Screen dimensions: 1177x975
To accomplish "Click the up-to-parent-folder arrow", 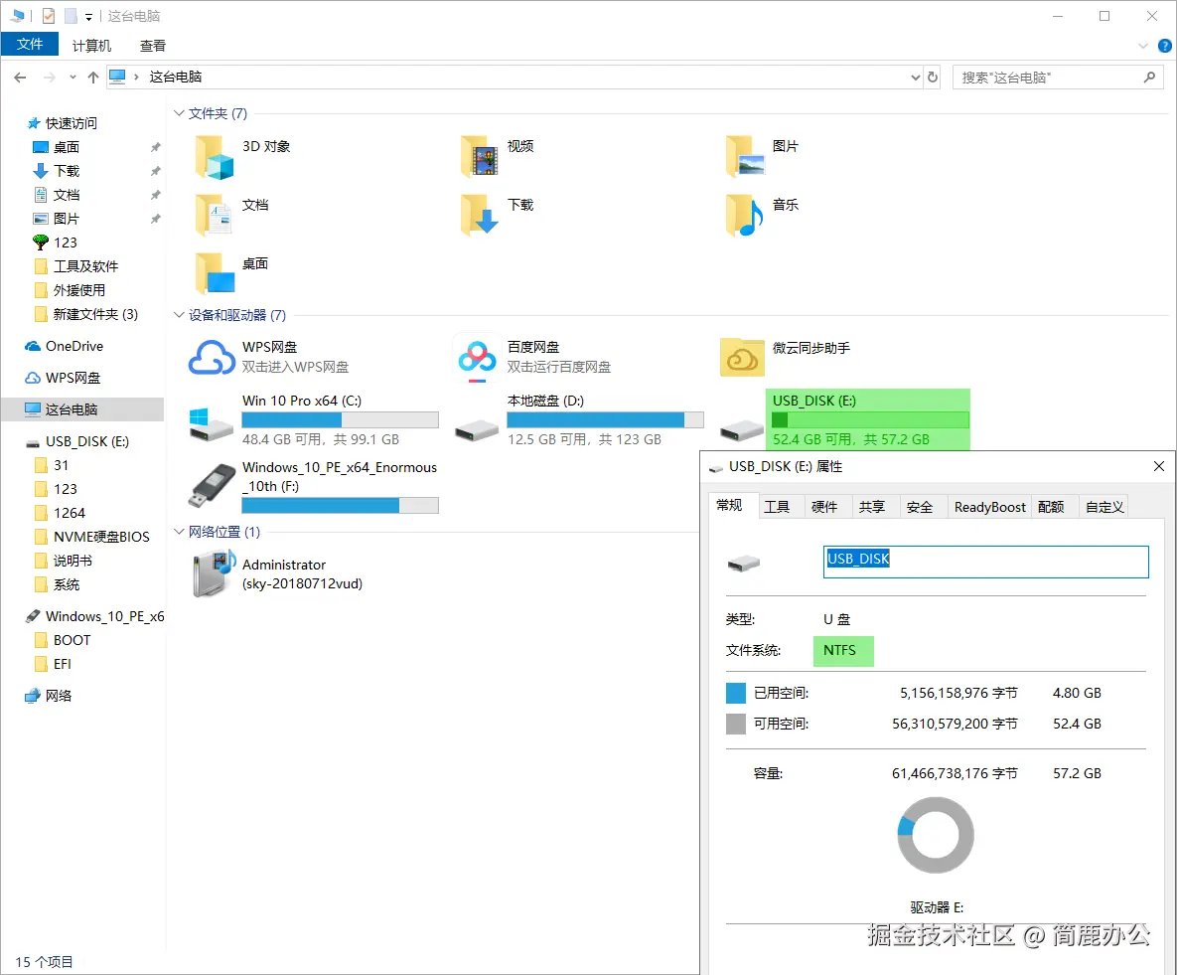I will 93,77.
